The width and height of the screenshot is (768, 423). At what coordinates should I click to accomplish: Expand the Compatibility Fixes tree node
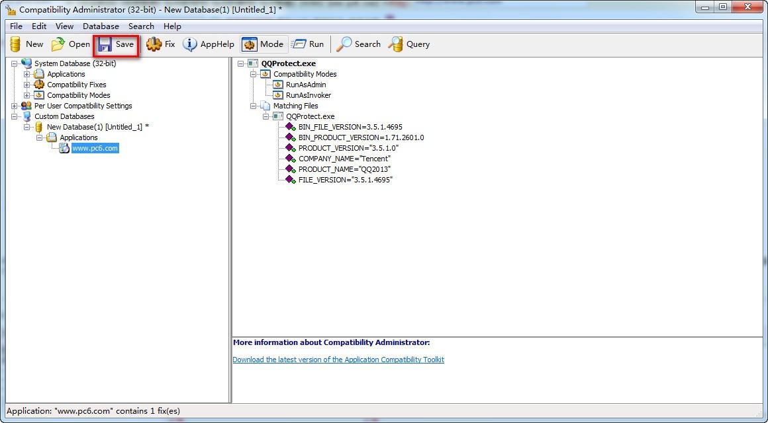coord(27,85)
